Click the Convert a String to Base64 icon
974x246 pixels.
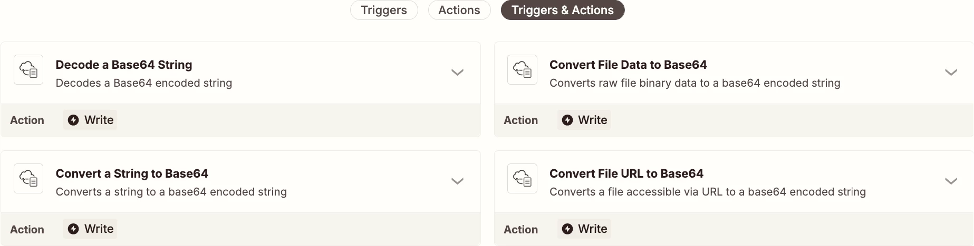(28, 179)
